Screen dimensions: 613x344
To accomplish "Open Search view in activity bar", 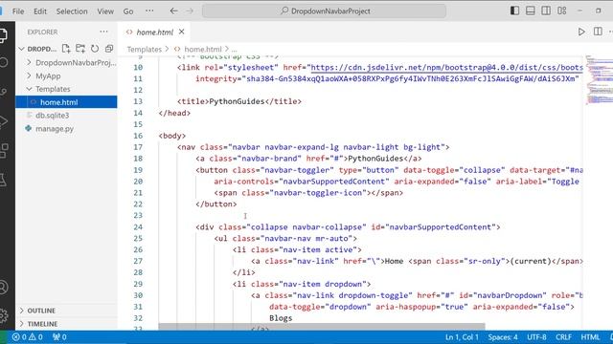I will tap(3, 62).
